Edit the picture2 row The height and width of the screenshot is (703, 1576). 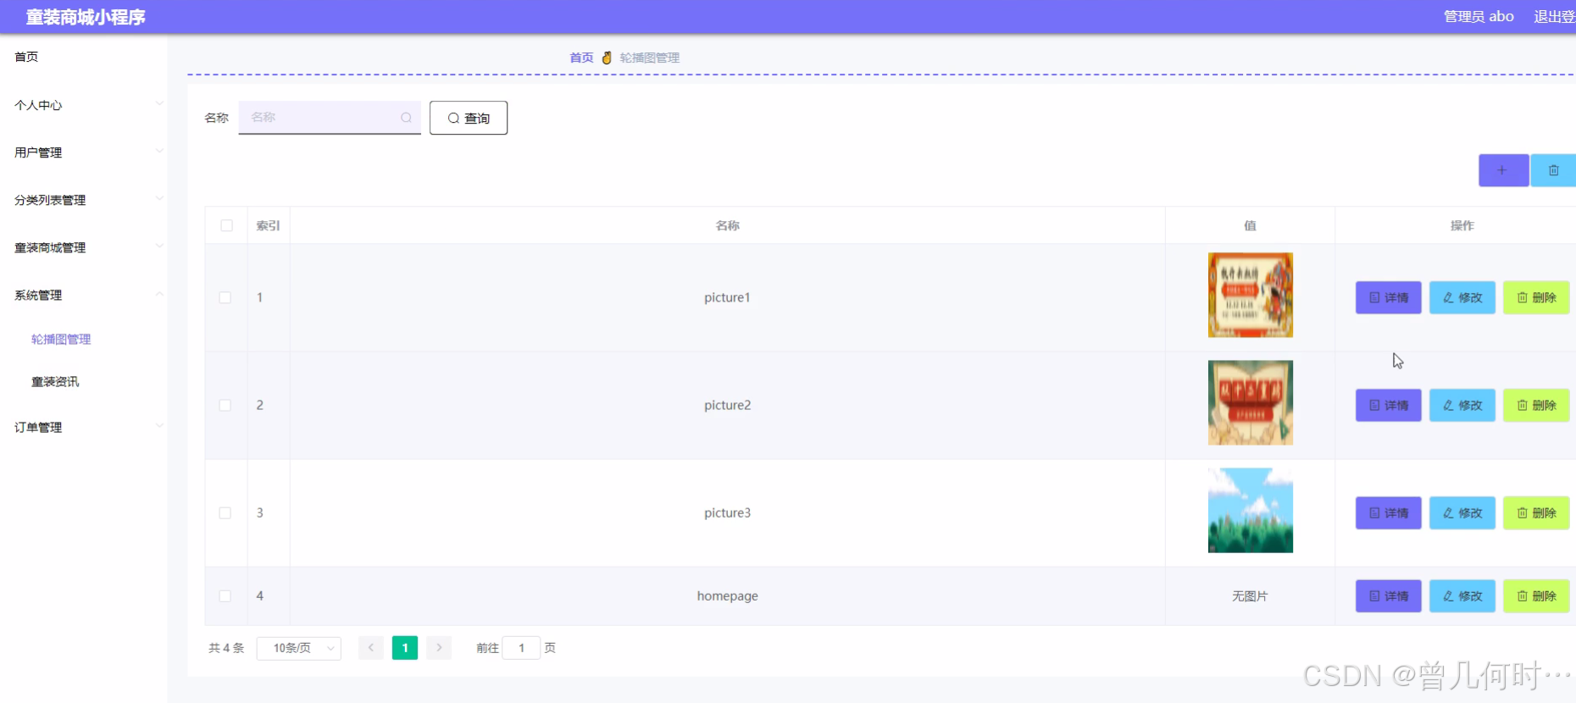[1462, 405]
